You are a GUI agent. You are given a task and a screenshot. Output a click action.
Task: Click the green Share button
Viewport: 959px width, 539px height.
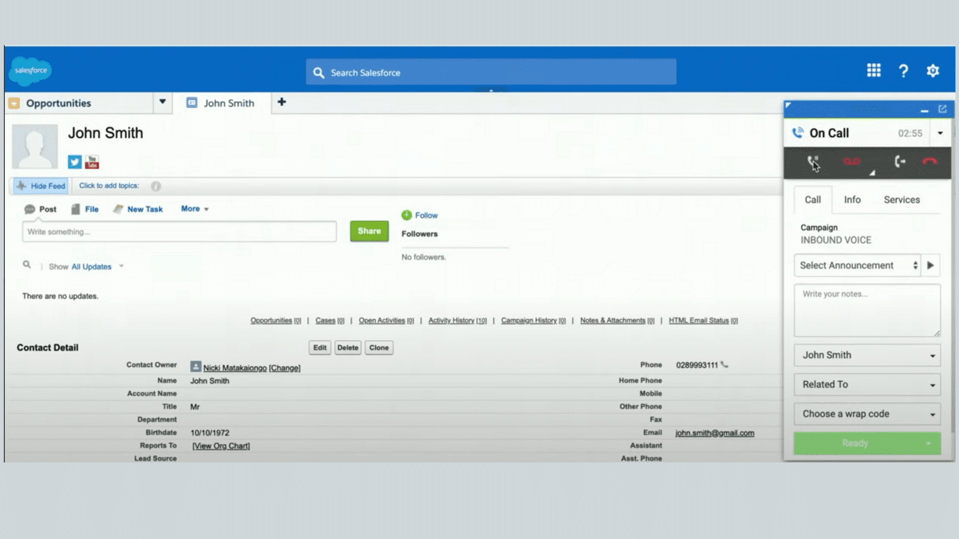[369, 231]
